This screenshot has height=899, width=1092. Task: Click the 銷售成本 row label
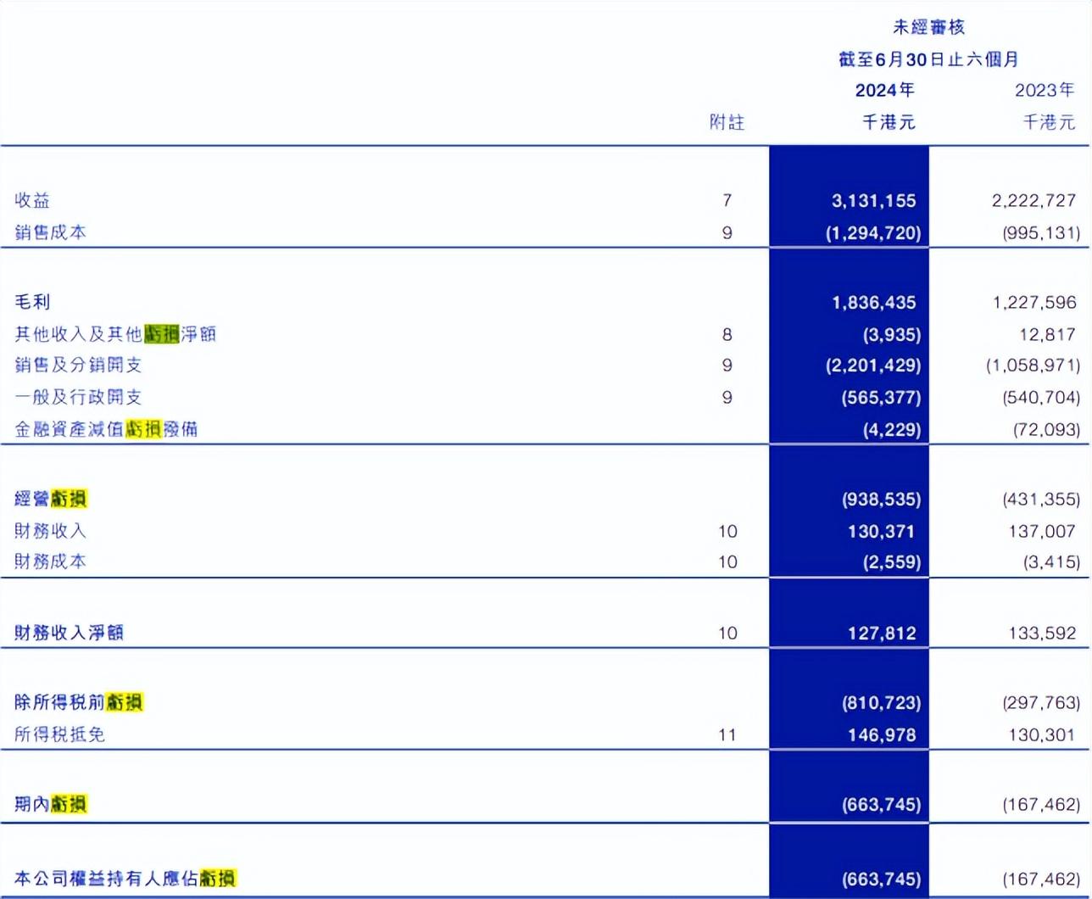coord(50,232)
